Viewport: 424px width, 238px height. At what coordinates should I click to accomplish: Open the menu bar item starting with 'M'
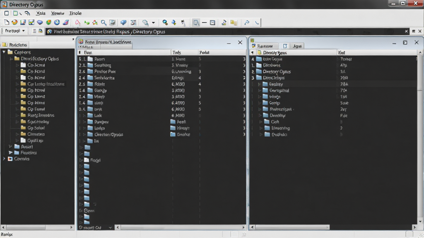(57, 13)
